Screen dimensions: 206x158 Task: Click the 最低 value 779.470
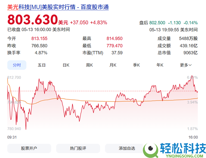[x=114, y=46]
